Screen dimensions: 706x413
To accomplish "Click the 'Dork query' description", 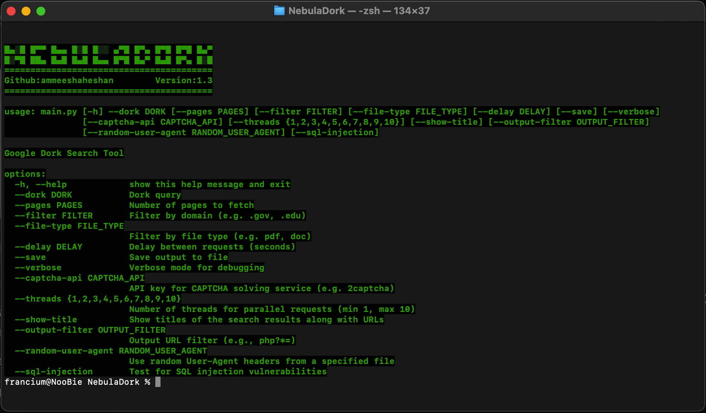I will click(x=155, y=195).
